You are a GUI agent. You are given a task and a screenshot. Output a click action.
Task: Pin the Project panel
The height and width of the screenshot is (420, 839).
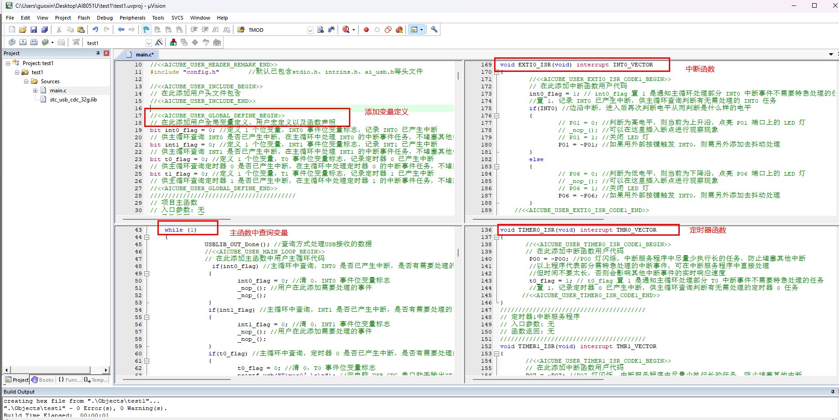point(98,53)
